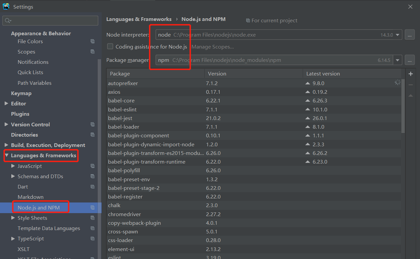
Task: Click project-level icon next to File Colors
Action: coord(93,42)
